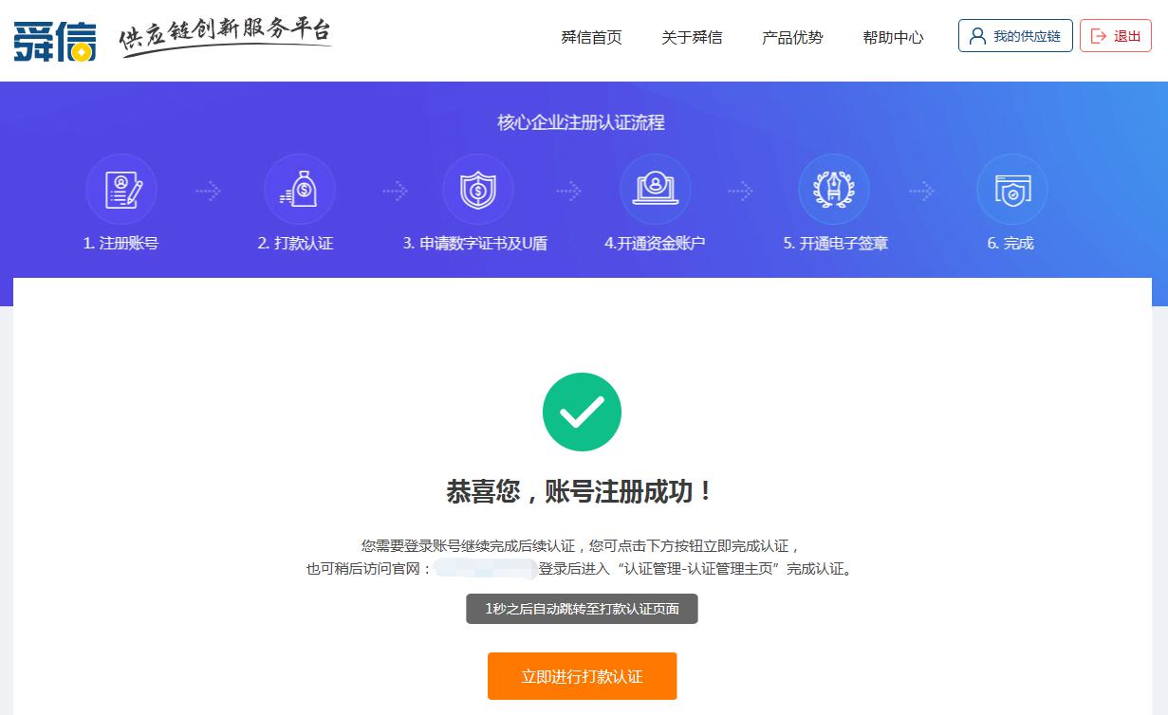Click the 打款认证 money bag icon

[300, 190]
